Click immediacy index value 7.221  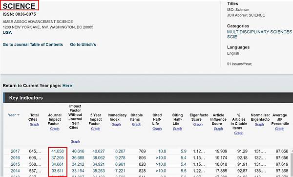120,171
